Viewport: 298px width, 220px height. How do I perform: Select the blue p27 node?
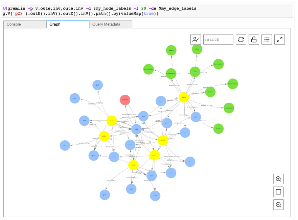(x=167, y=123)
